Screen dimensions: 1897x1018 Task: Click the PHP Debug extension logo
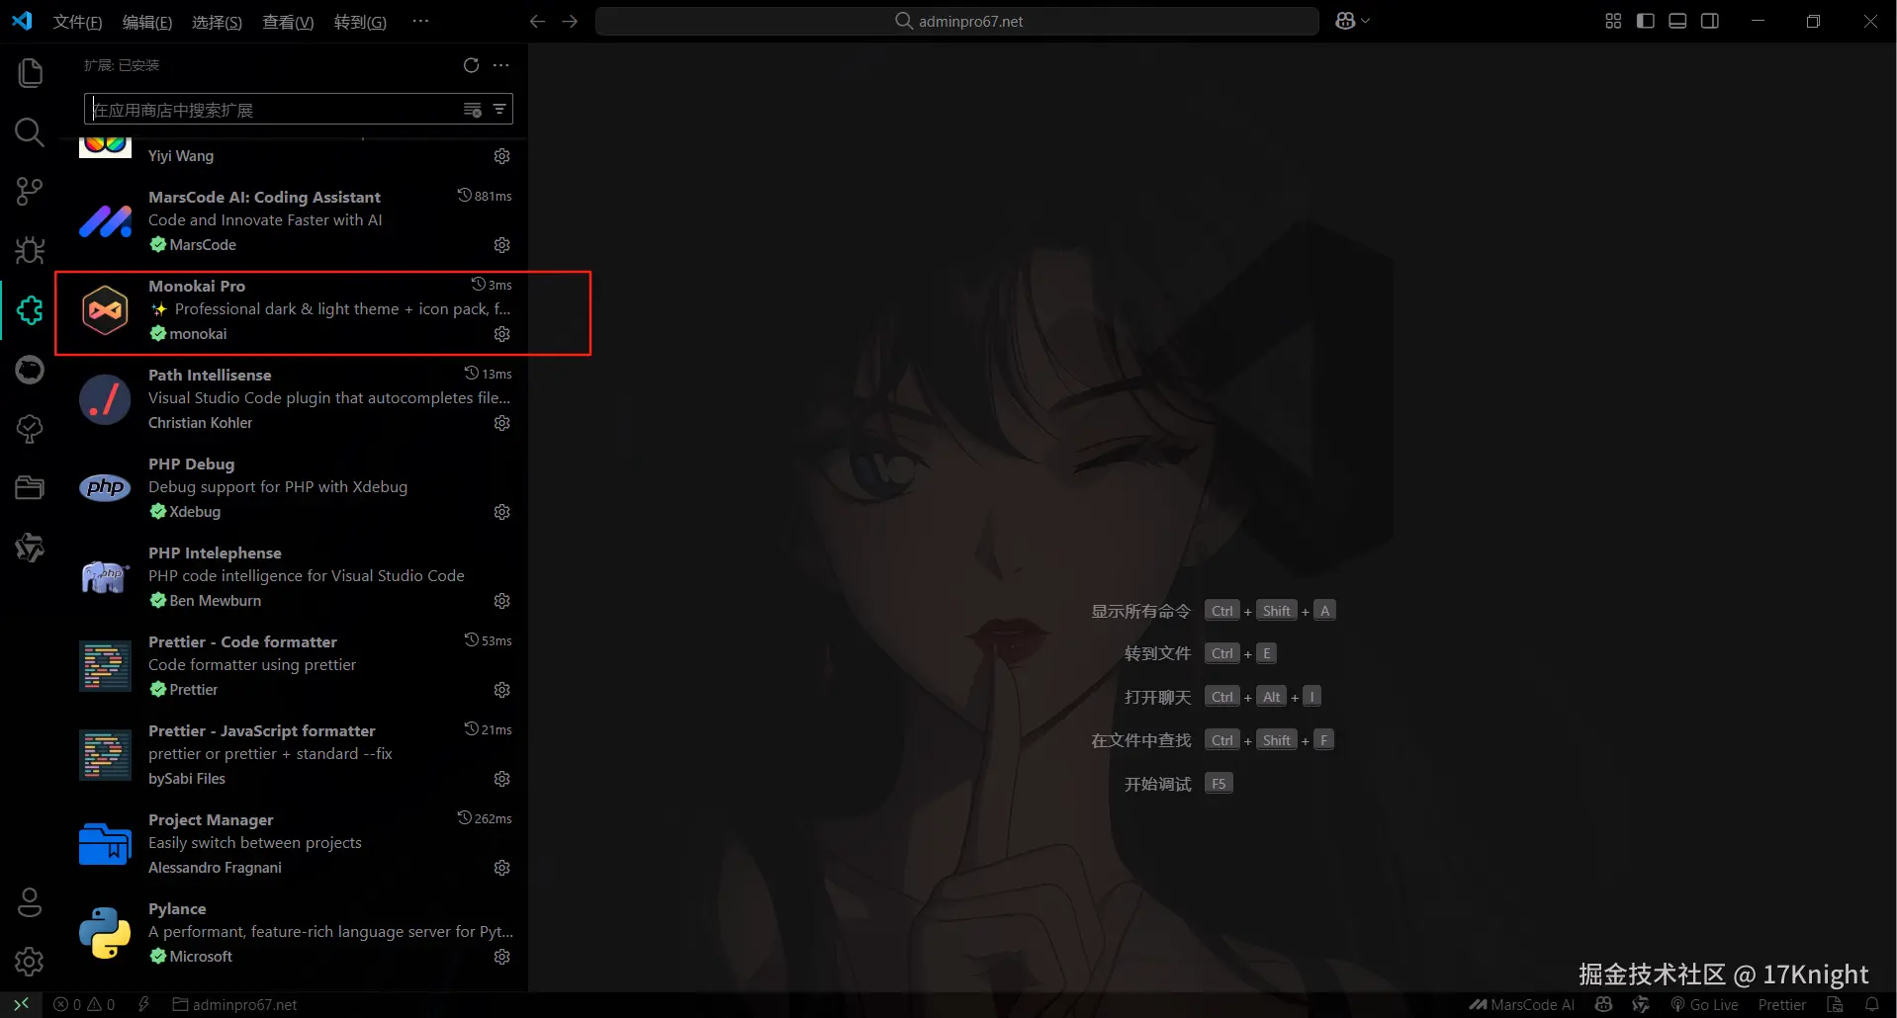coord(105,487)
